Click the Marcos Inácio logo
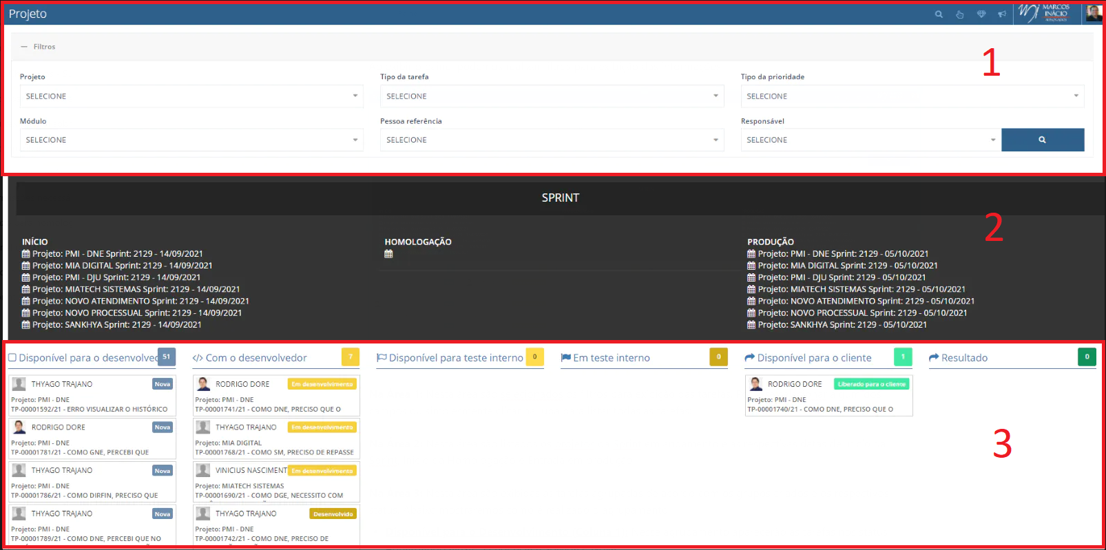Viewport: 1106px width, 550px height. click(1044, 13)
